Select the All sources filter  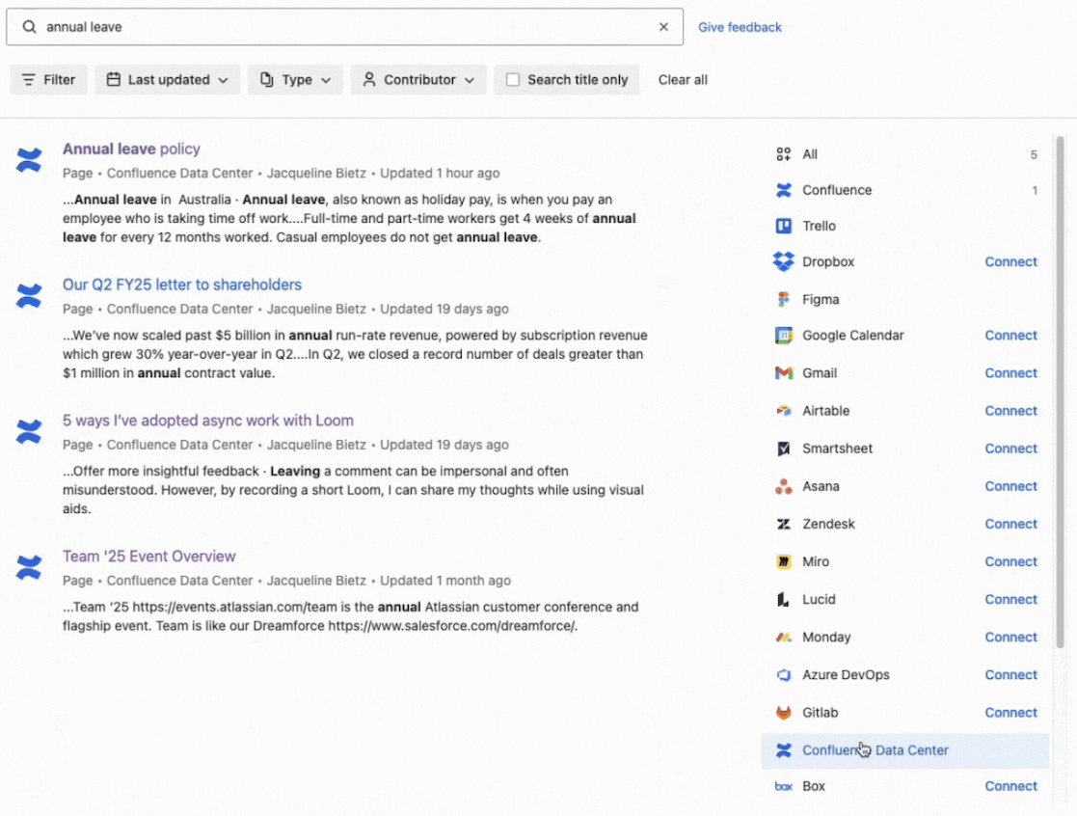click(905, 154)
